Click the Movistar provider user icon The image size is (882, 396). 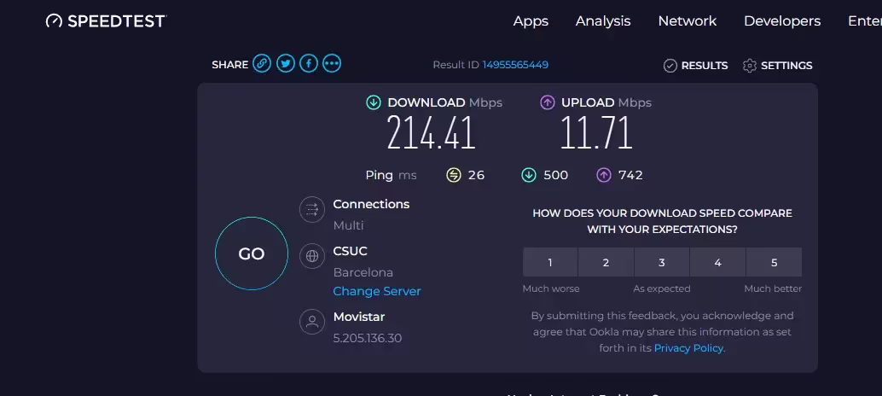coord(312,323)
